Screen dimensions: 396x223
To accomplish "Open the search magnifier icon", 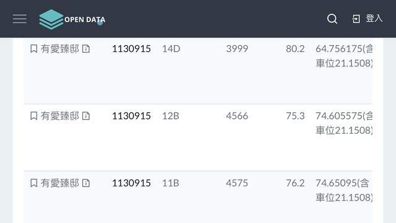I will 332,19.
